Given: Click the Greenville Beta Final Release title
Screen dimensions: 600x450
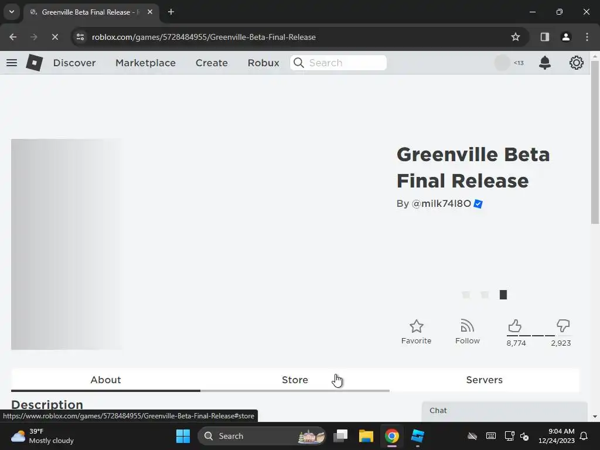Looking at the screenshot, I should [473, 168].
